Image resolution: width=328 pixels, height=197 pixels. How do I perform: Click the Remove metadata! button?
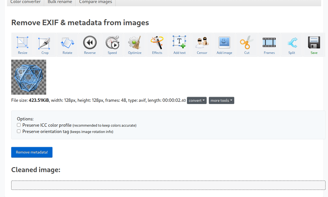pyautogui.click(x=32, y=152)
